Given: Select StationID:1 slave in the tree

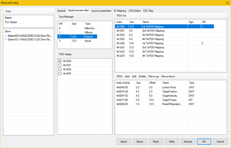Looking at the screenshot, I should (30, 39).
